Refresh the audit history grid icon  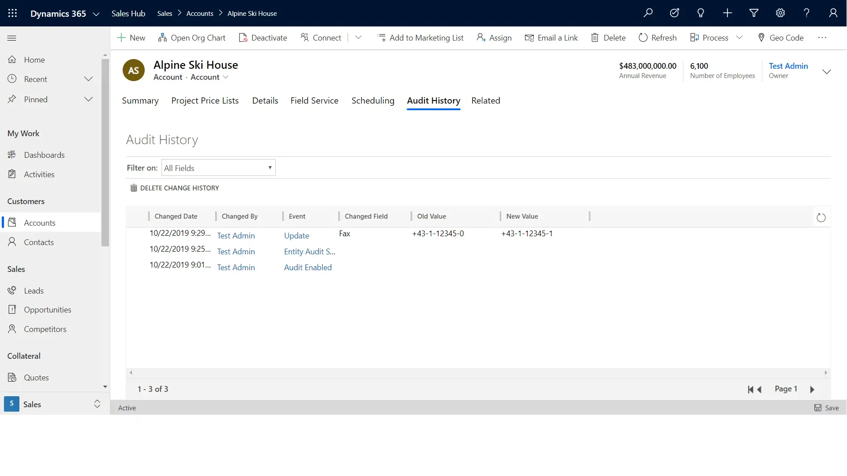click(x=821, y=218)
